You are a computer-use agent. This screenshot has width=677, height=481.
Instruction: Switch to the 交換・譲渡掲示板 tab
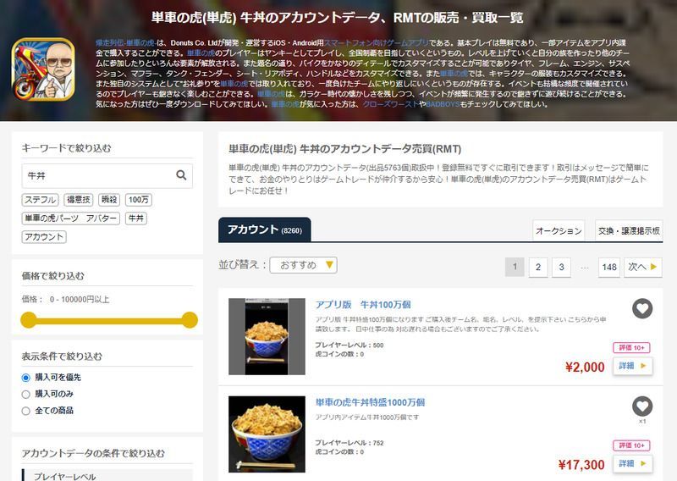tap(629, 231)
